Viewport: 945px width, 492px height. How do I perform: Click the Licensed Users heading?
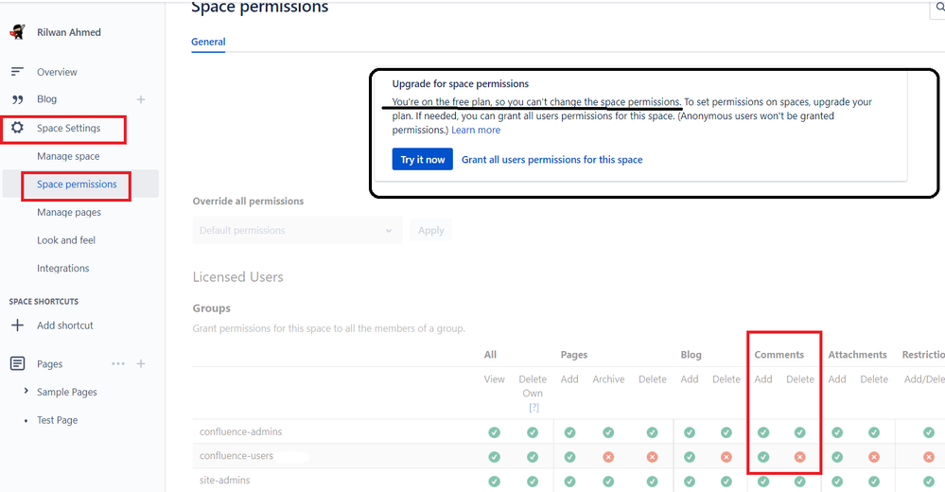pos(238,276)
